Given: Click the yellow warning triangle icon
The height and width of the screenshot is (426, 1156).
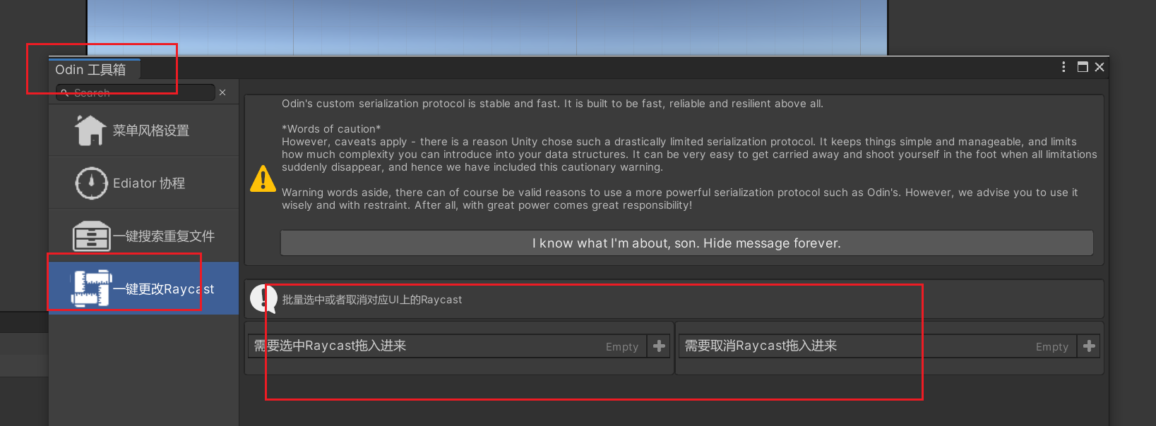Looking at the screenshot, I should pyautogui.click(x=263, y=179).
